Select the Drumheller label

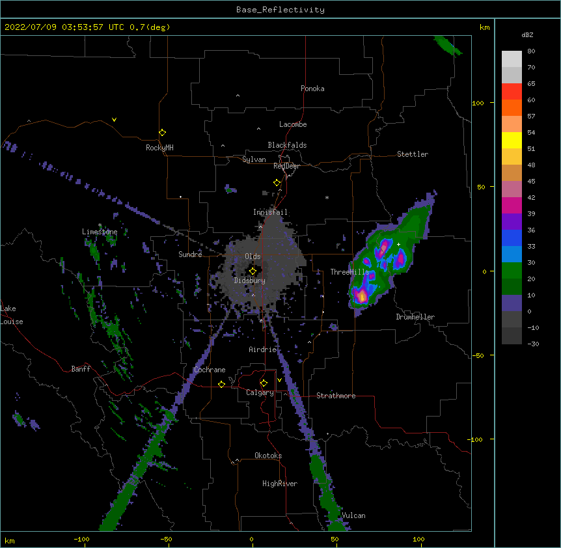(415, 317)
